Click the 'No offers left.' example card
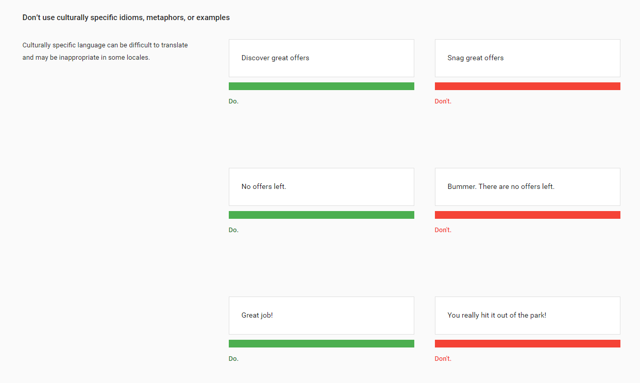 tap(321, 187)
